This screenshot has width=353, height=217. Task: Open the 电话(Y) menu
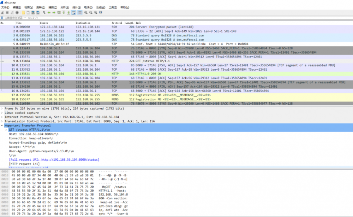pyautogui.click(x=88, y=7)
